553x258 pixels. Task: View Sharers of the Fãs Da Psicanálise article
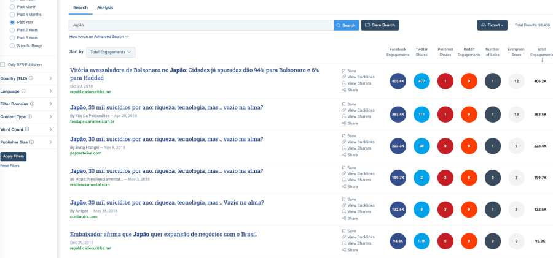pos(356,116)
